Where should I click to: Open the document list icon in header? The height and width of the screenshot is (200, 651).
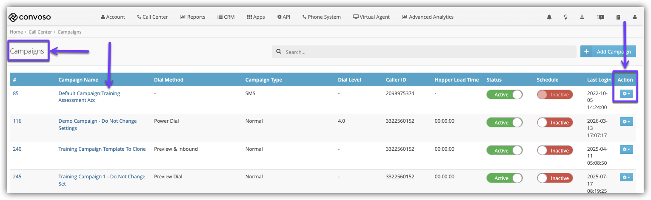coord(618,17)
